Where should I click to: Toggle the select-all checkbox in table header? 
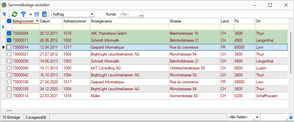(x=9, y=21)
